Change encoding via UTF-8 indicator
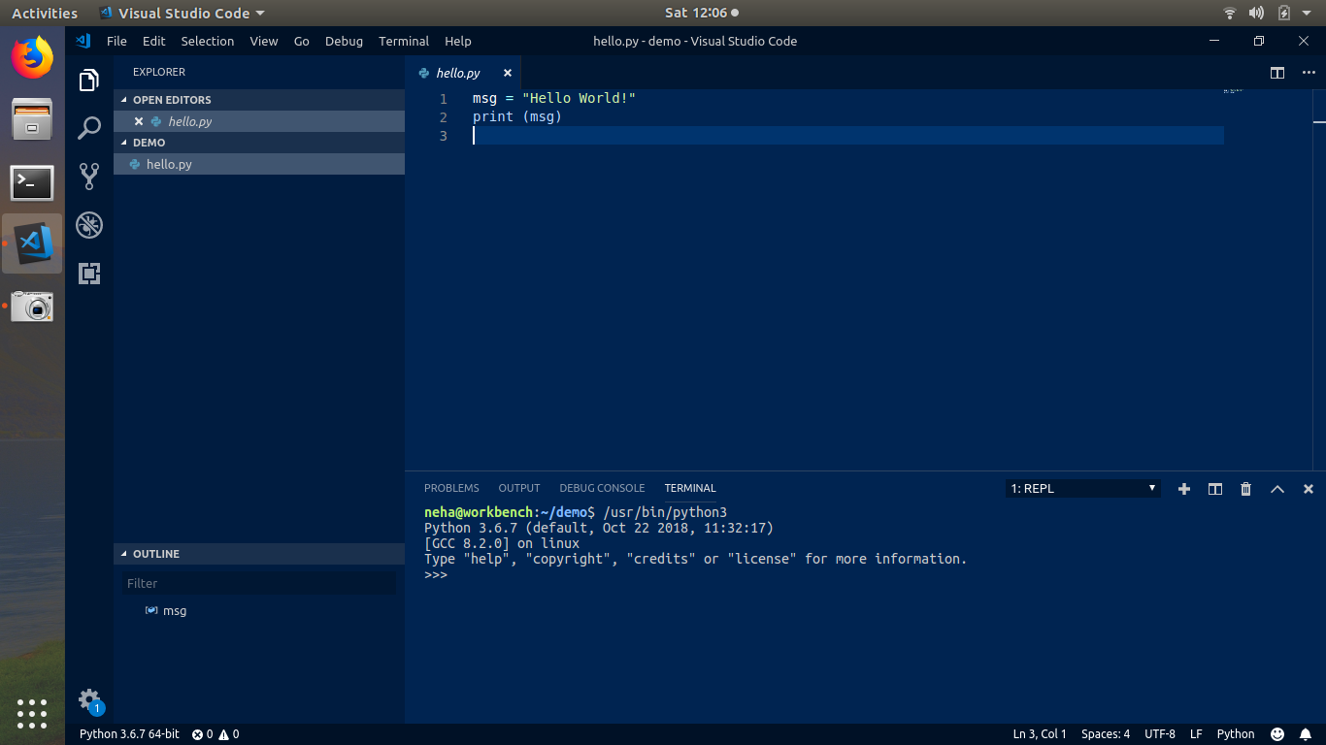Image resolution: width=1326 pixels, height=745 pixels. (x=1160, y=734)
